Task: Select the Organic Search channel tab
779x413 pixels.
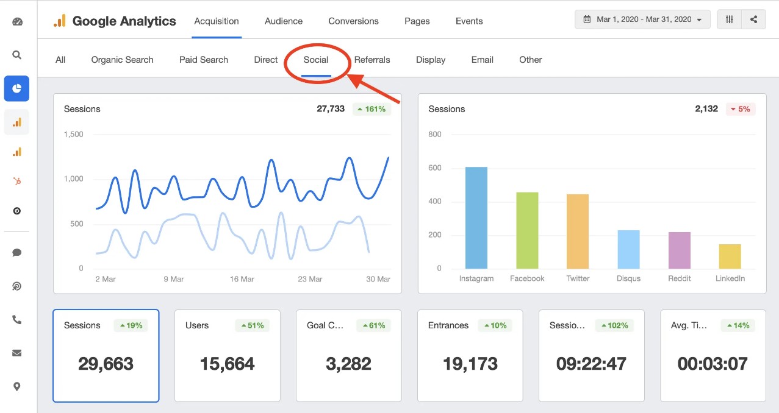Action: pos(122,60)
